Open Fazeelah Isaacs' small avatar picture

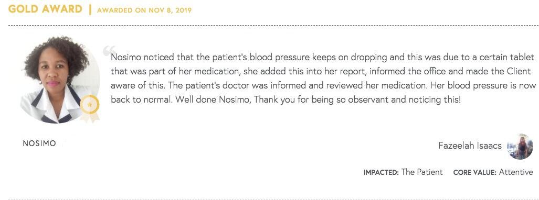(520, 147)
